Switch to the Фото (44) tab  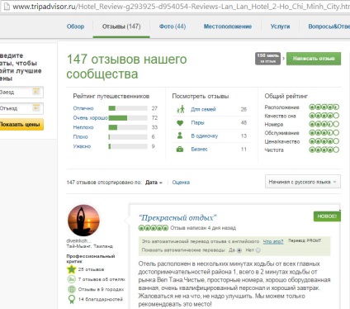pyautogui.click(x=173, y=26)
